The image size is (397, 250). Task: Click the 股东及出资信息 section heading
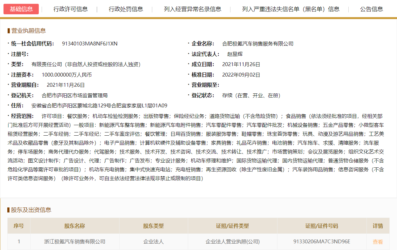coord(31,210)
